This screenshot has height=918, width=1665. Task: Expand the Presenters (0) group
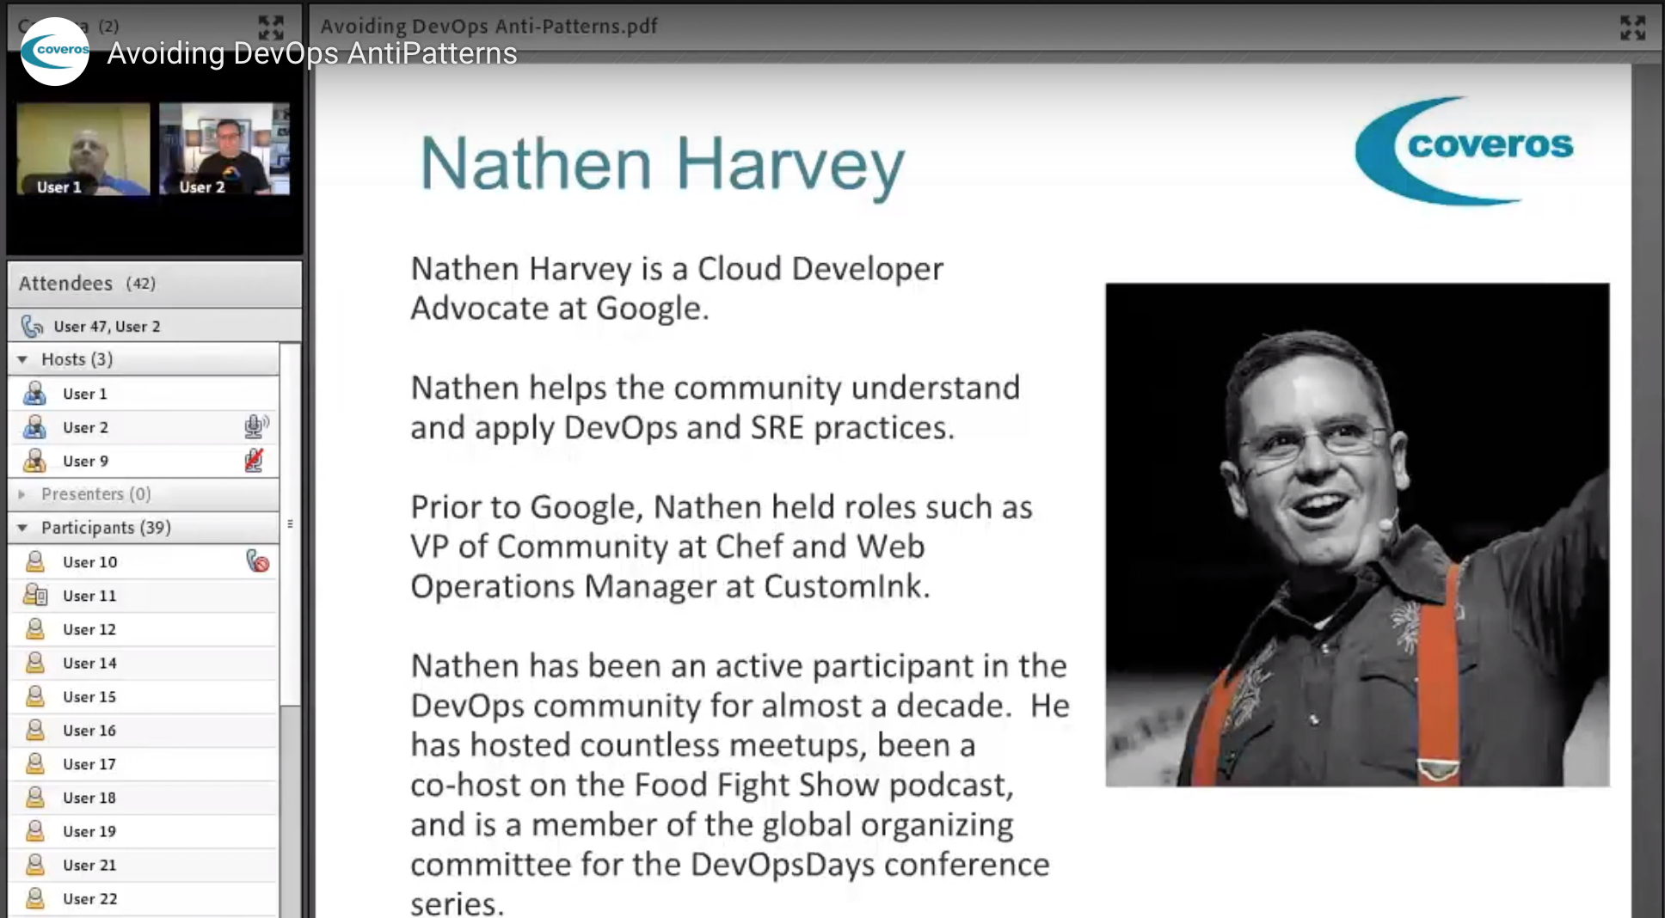pos(22,494)
